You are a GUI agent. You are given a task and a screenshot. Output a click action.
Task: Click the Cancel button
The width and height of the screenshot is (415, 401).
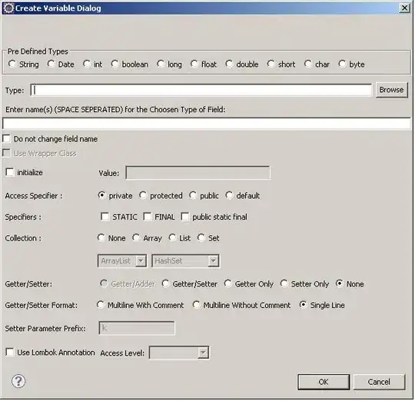click(379, 382)
